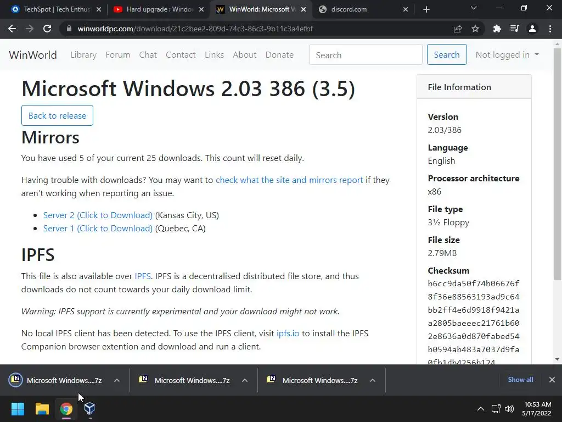
Task: Click the network tray icon
Action: point(496,409)
